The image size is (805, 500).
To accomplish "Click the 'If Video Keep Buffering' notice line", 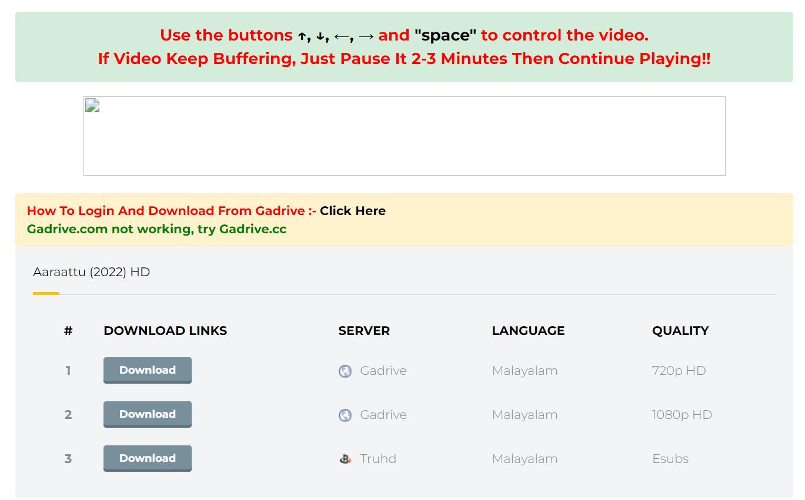I will point(404,59).
